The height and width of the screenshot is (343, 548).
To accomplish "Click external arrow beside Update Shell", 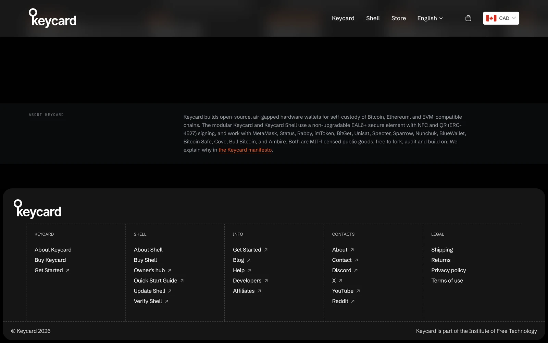I will pyautogui.click(x=170, y=291).
